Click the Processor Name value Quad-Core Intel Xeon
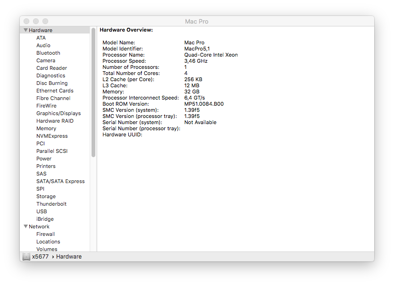The image size is (394, 285). click(211, 55)
